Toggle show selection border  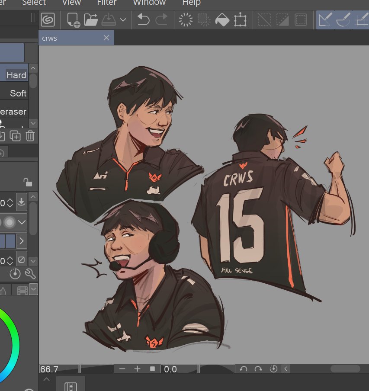(301, 20)
